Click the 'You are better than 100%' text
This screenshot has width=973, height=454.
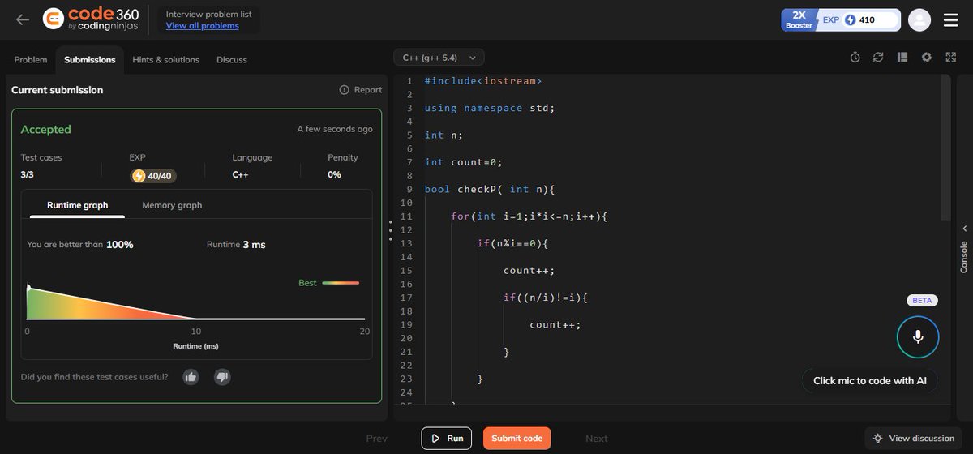tap(80, 244)
